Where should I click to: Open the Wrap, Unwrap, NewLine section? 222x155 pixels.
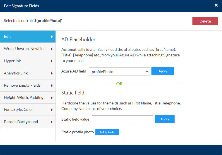pyautogui.click(x=25, y=49)
